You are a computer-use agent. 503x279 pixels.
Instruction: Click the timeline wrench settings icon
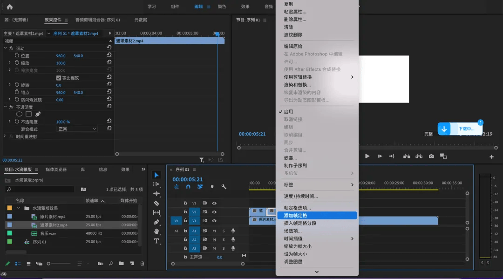click(x=224, y=187)
